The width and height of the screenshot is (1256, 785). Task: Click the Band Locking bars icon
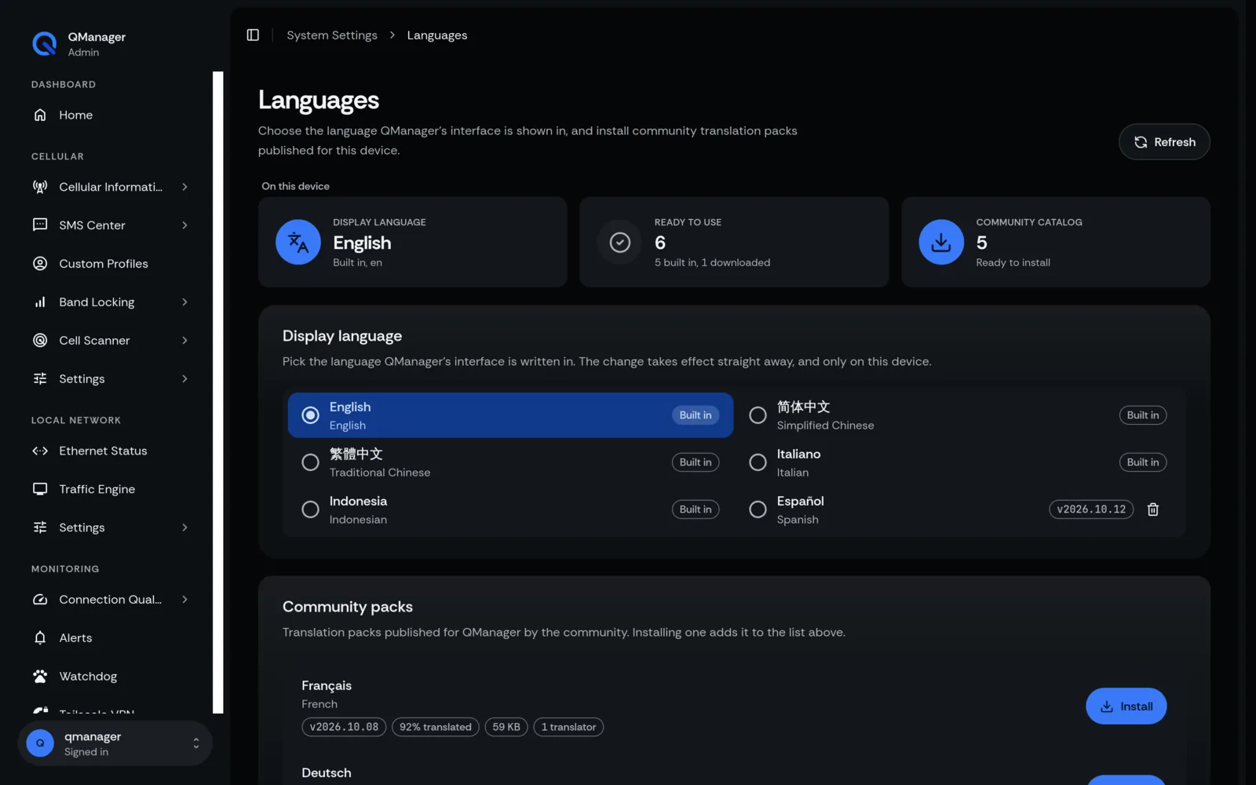[40, 302]
